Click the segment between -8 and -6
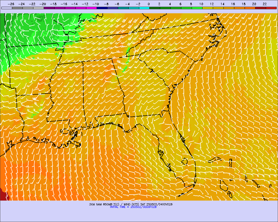The height and width of the screenshot is (222, 278). pyautogui.click(x=113, y=8)
